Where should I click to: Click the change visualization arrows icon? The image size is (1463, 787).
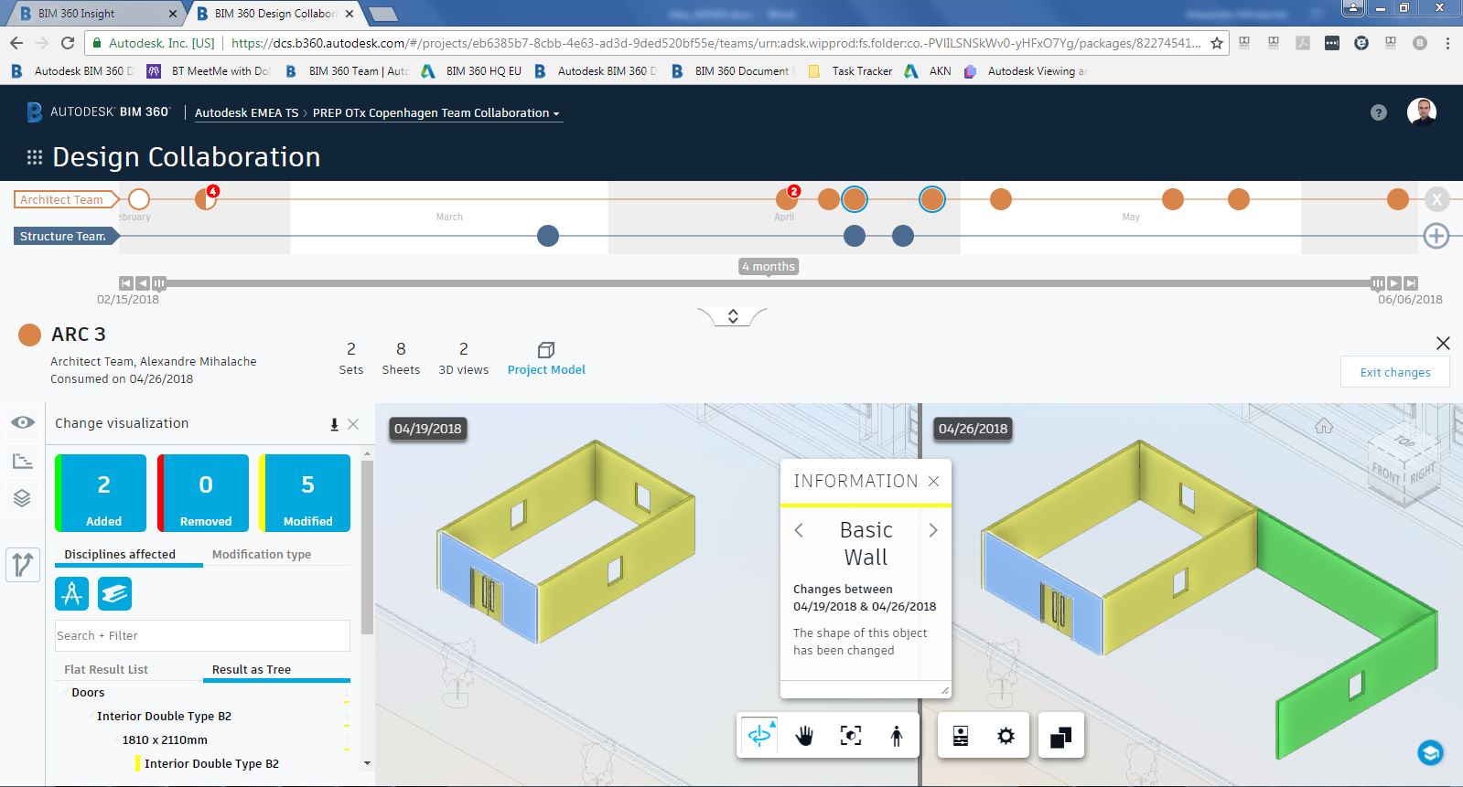click(23, 564)
